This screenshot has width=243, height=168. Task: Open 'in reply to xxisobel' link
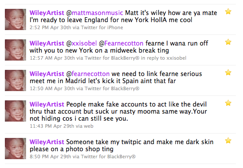pyautogui.click(x=163, y=58)
